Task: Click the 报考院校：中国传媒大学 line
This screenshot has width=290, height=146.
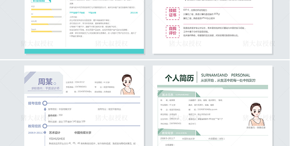Action: coord(59,109)
